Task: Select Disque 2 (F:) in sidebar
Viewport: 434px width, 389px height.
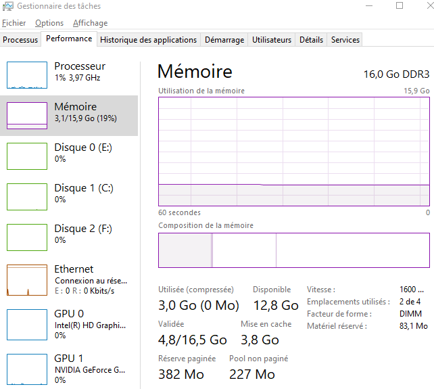Action: click(x=69, y=237)
